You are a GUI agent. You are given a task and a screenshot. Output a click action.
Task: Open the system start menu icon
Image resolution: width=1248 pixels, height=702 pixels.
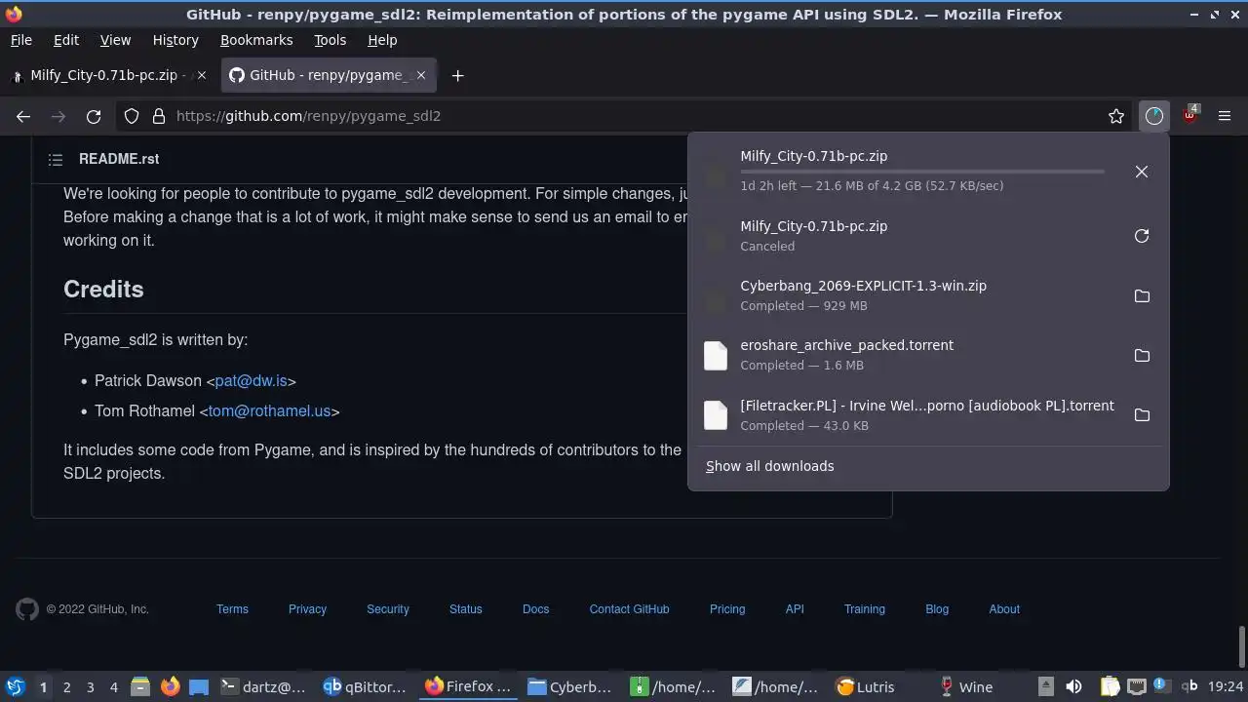tap(15, 686)
